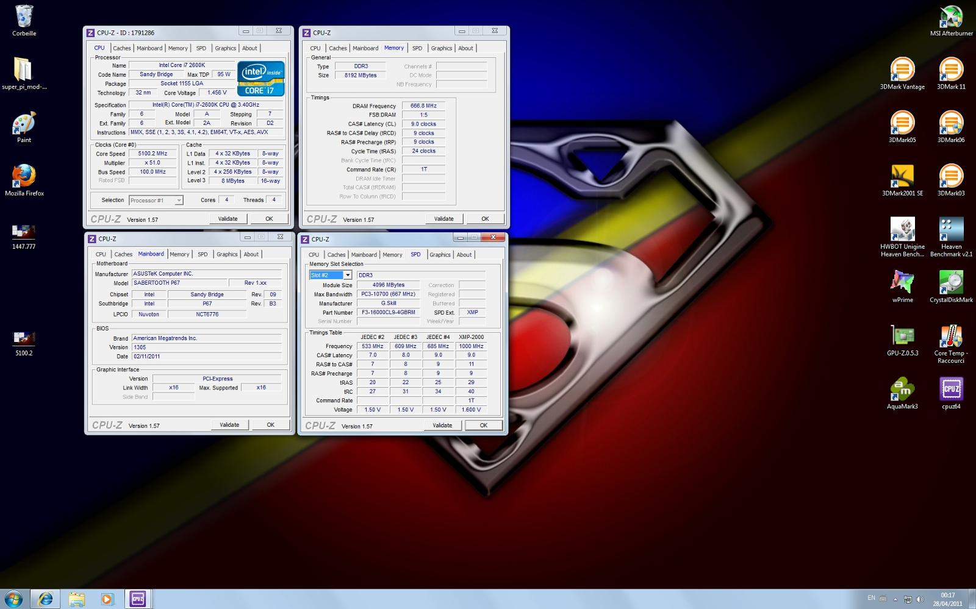This screenshot has height=609, width=976.
Task: Click Validate in the Memory CPU-Z window
Action: (x=444, y=218)
